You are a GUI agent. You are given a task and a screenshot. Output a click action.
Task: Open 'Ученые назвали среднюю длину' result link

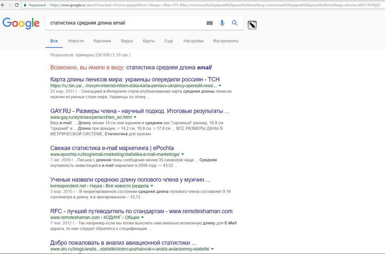click(130, 180)
